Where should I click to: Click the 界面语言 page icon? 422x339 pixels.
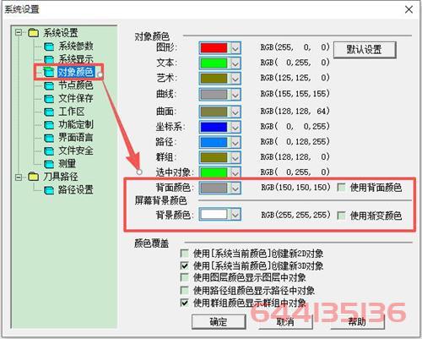click(49, 138)
